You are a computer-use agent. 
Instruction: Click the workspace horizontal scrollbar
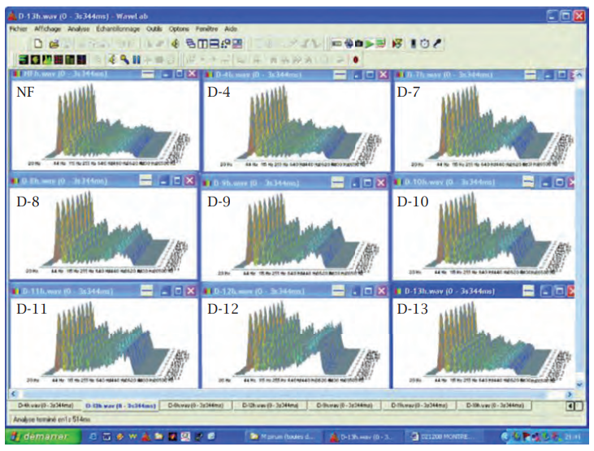pyautogui.click(x=293, y=393)
